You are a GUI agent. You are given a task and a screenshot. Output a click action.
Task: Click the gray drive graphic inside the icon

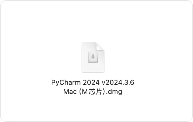[x=93, y=57]
